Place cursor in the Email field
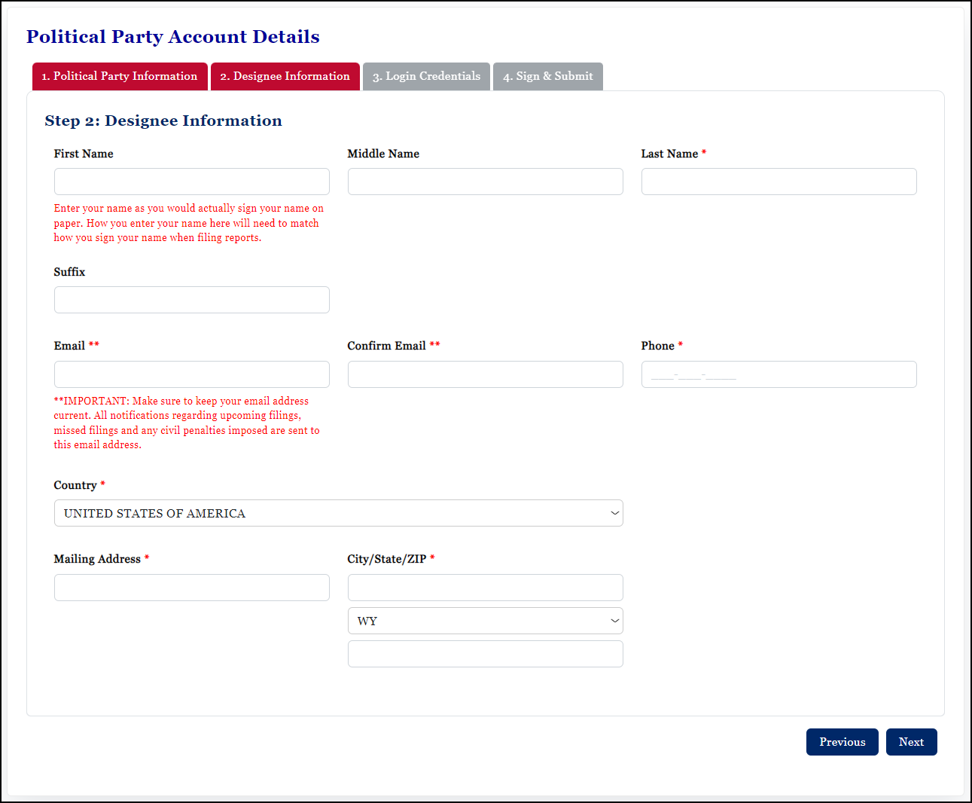The width and height of the screenshot is (972, 803). pyautogui.click(x=191, y=374)
